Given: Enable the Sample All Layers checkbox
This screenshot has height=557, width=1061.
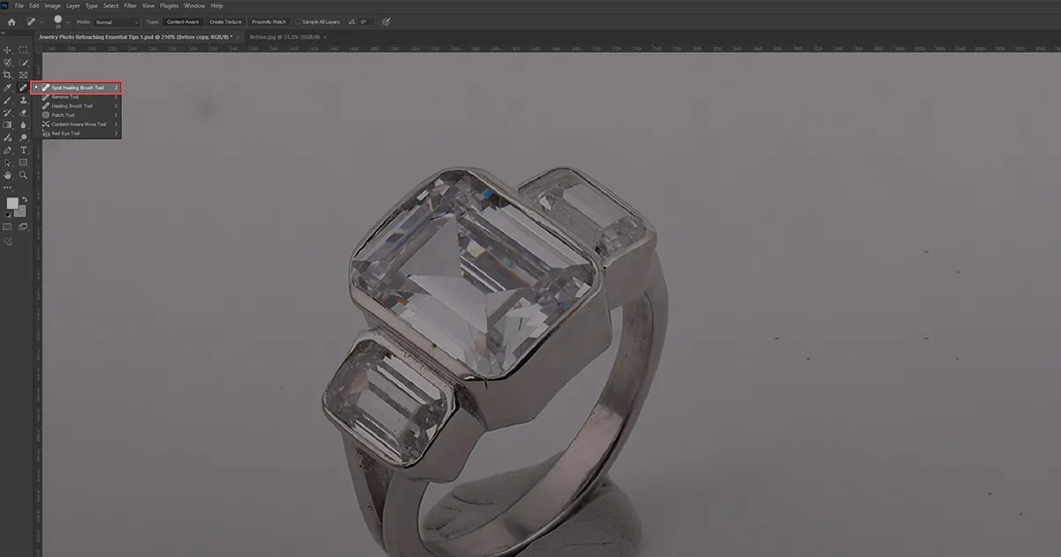Looking at the screenshot, I should (300, 21).
